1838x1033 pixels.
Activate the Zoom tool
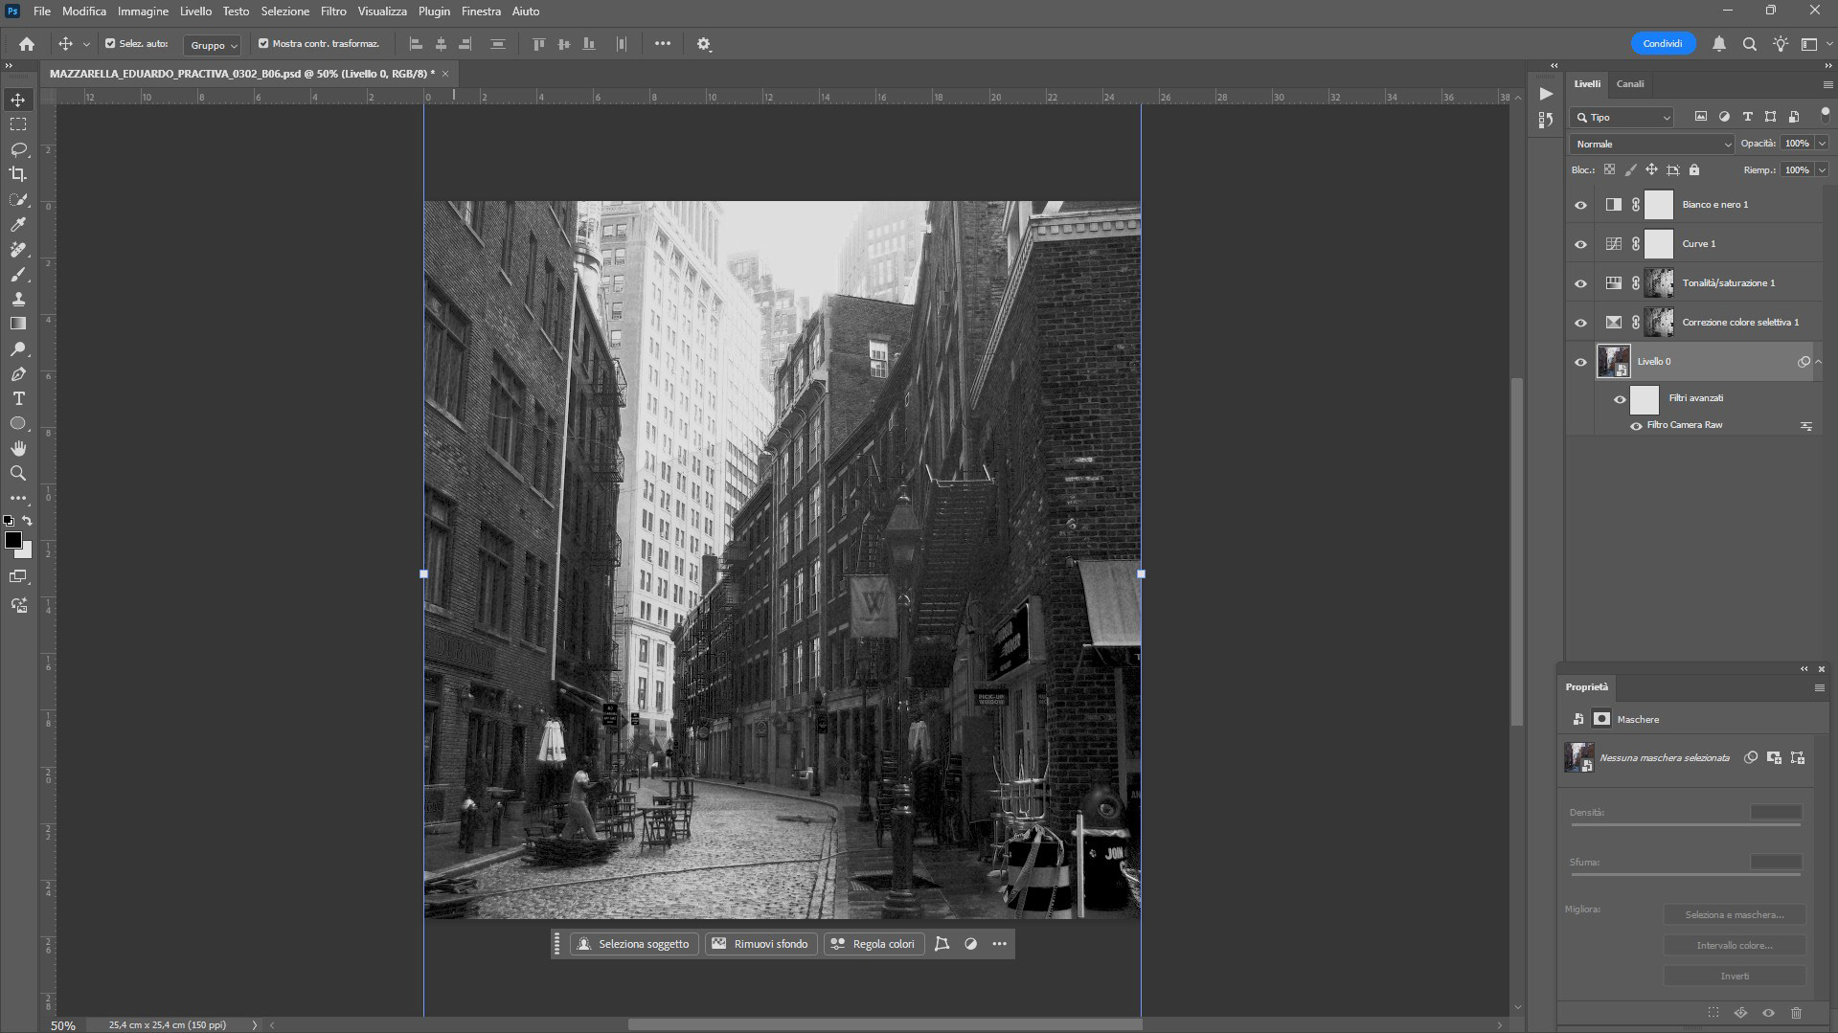[x=18, y=473]
